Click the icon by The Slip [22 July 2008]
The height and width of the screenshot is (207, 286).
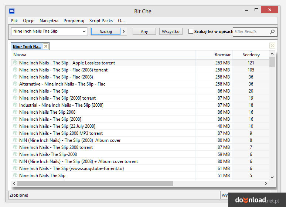point(15,126)
